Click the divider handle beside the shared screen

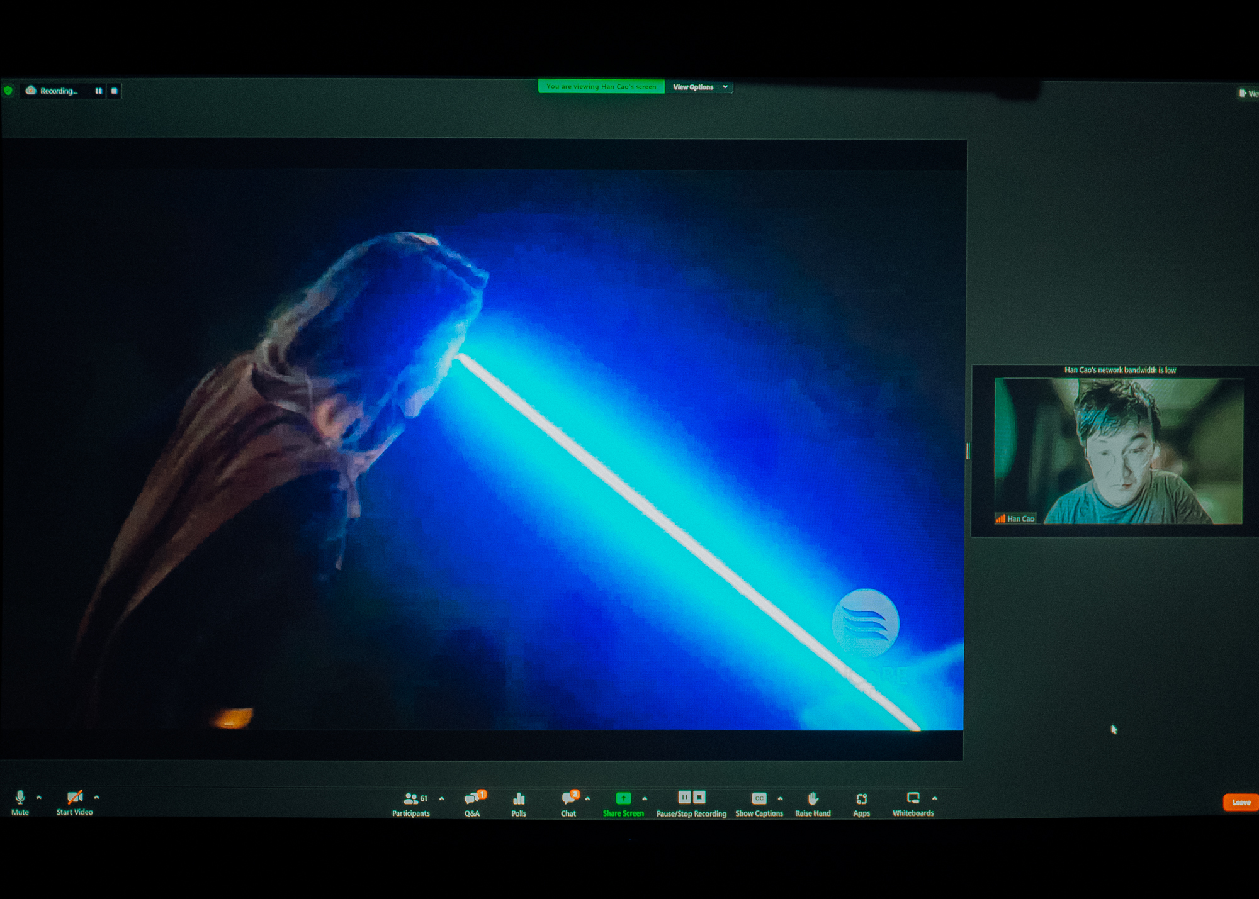[x=968, y=450]
